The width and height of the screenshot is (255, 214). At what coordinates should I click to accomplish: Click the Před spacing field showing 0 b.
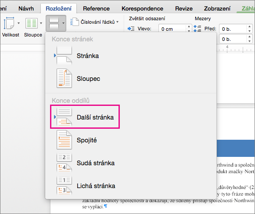tap(233, 29)
